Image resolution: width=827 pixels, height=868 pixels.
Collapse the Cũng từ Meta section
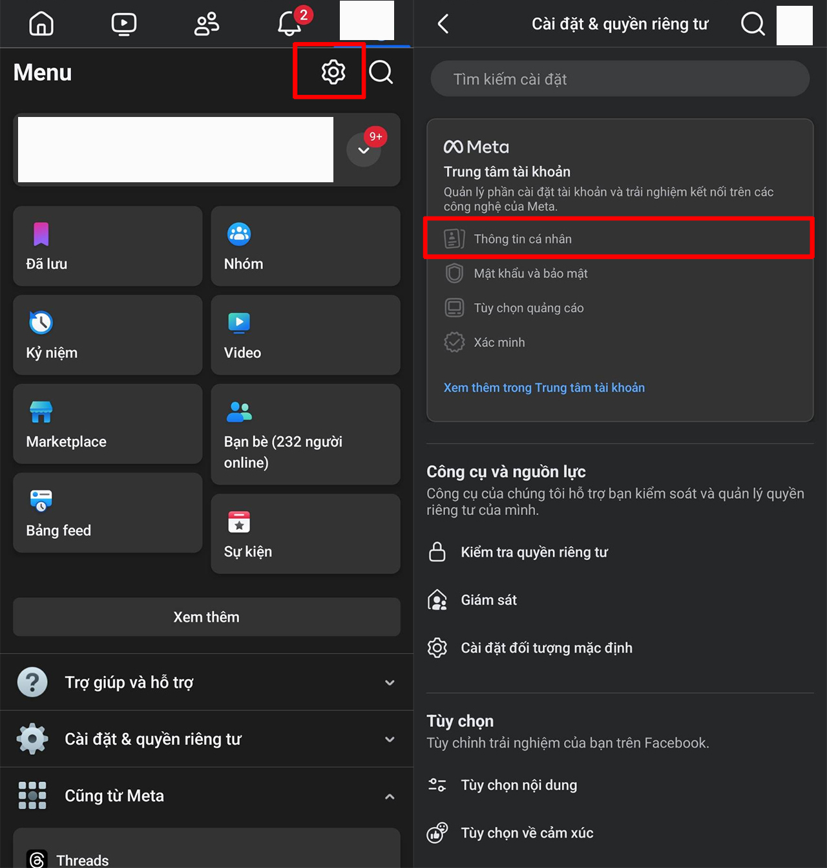[x=390, y=796]
